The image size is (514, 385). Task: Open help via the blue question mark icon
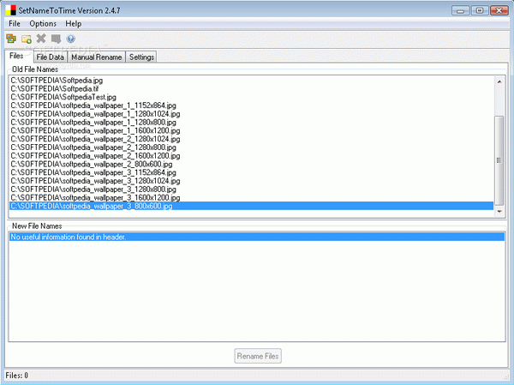71,39
